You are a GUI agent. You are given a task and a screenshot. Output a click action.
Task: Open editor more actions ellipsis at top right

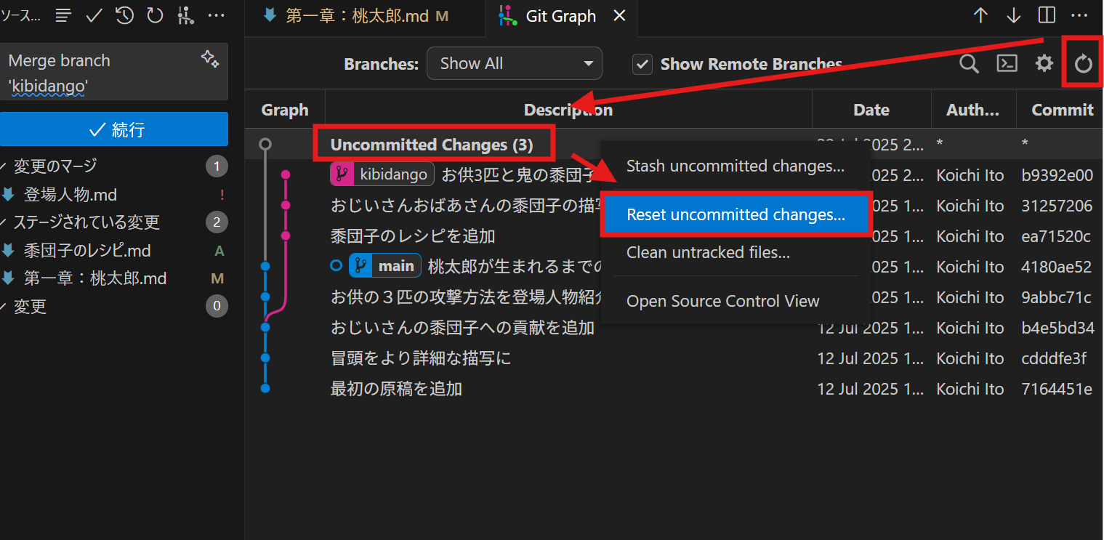(x=1079, y=15)
